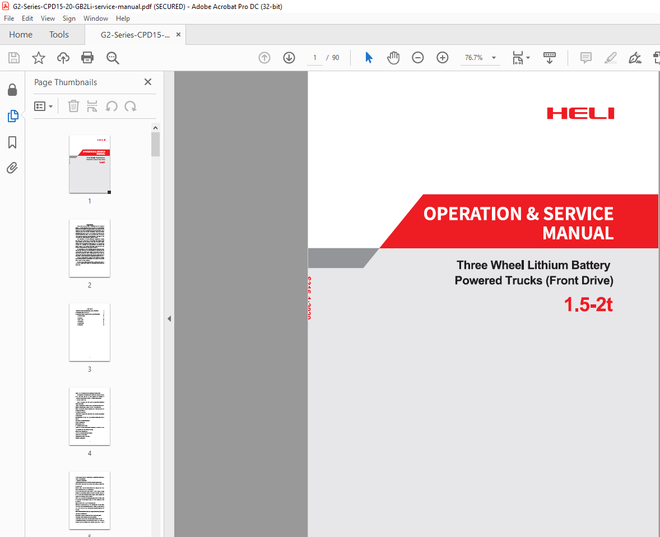Open the Help menu
This screenshot has height=537, width=660.
[123, 18]
